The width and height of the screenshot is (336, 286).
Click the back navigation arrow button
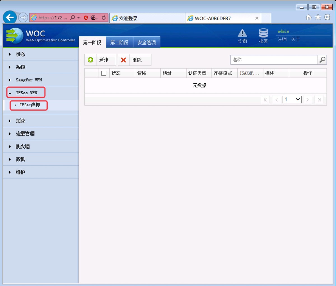tap(9, 17)
